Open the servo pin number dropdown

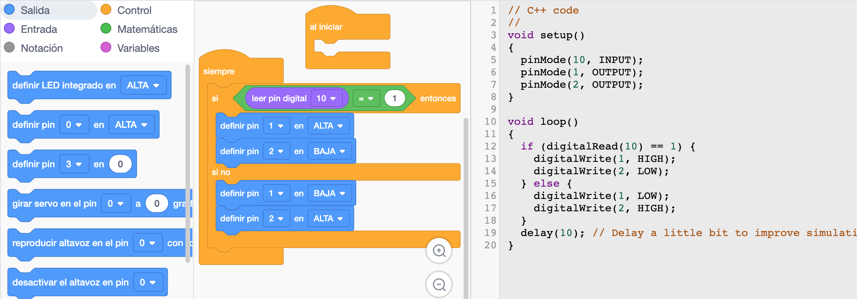116,204
